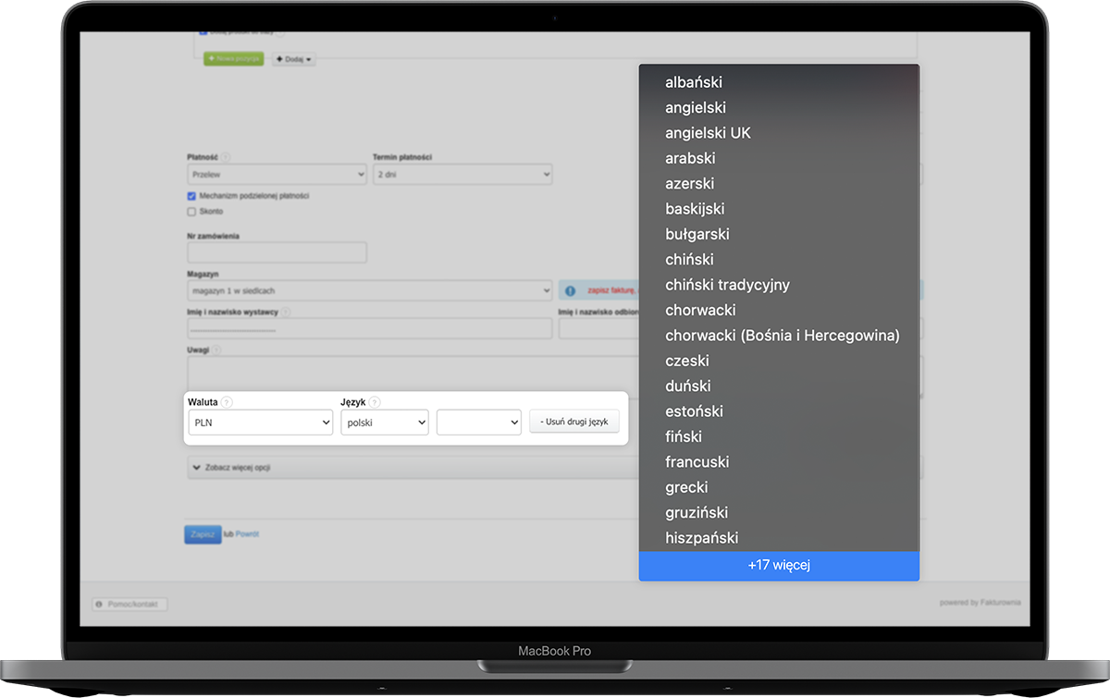Enable the Skonto checkbox

pos(191,212)
